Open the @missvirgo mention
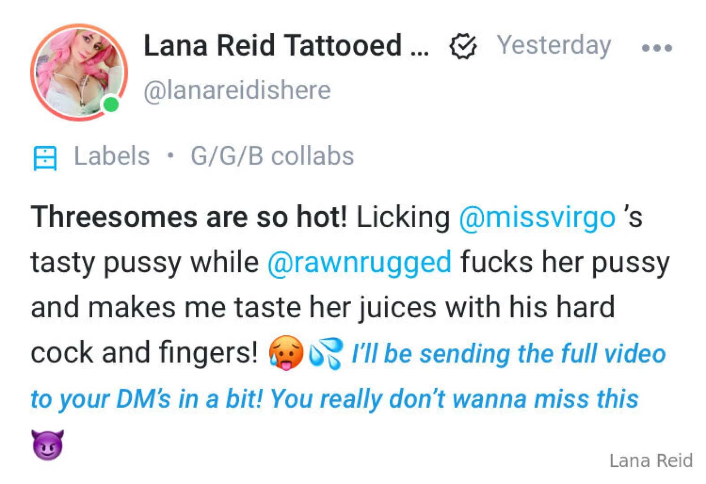This screenshot has height=484, width=706. pos(537,218)
